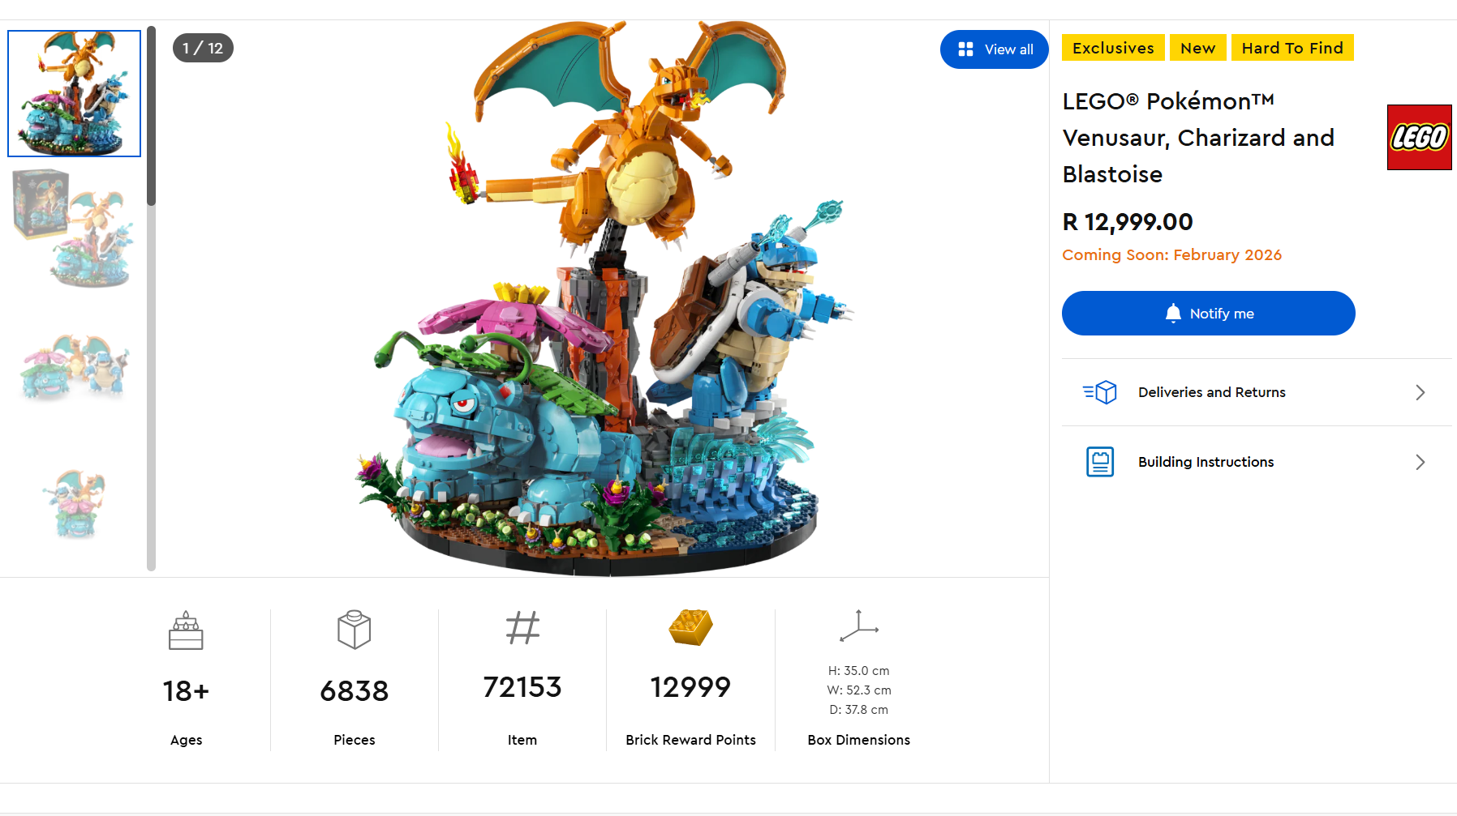Image resolution: width=1457 pixels, height=816 pixels.
Task: Click the hashtag Item number icon
Action: click(x=522, y=628)
